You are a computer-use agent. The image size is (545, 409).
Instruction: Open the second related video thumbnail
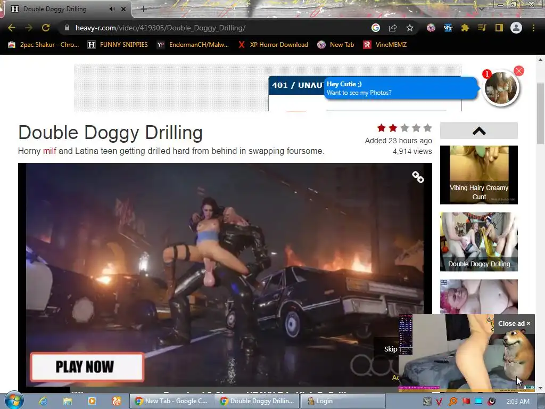click(x=479, y=242)
